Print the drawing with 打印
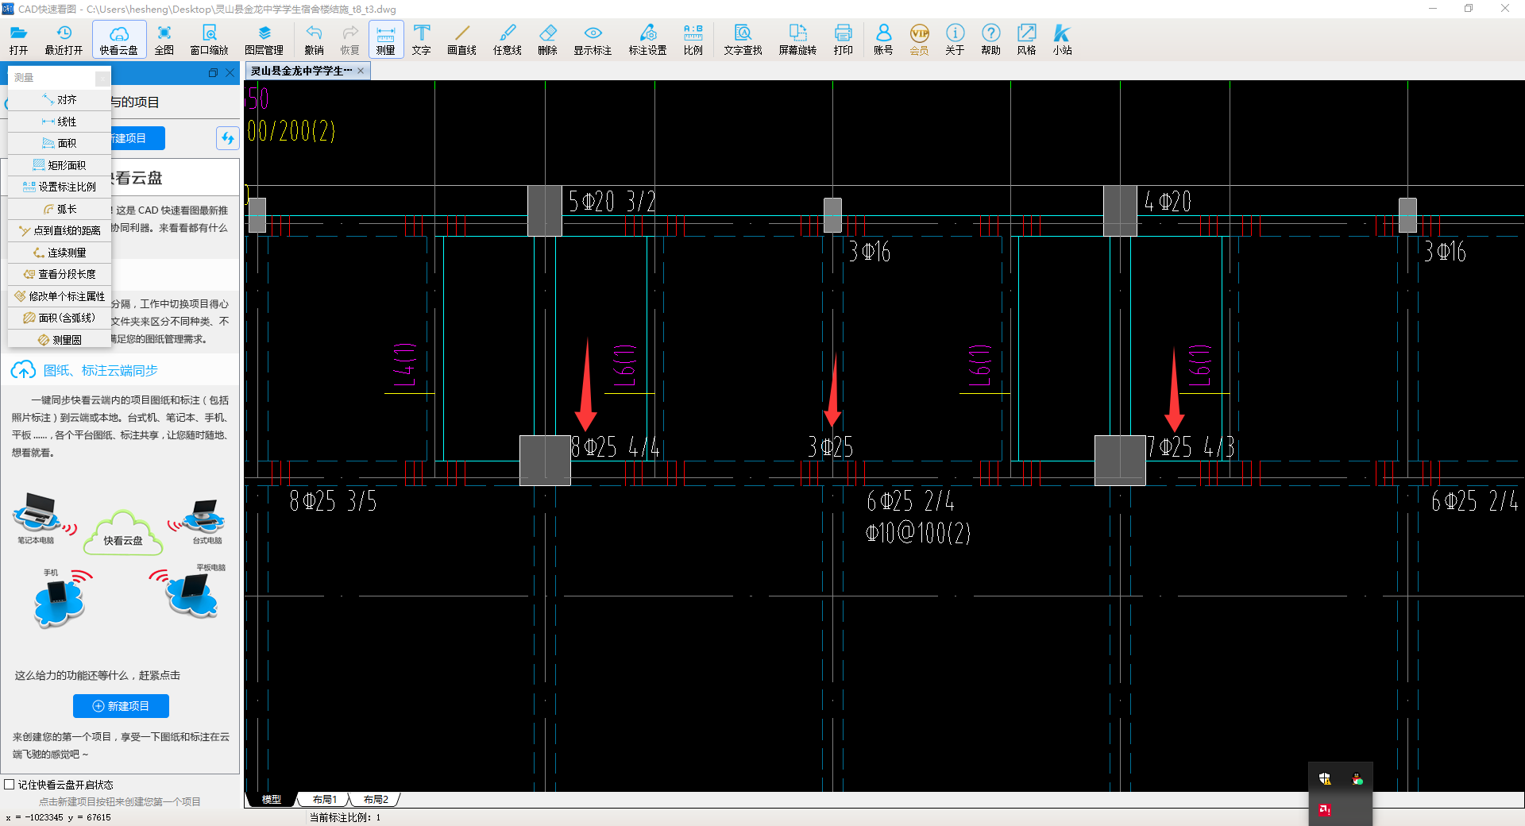Viewport: 1525px width, 826px height. 844,40
